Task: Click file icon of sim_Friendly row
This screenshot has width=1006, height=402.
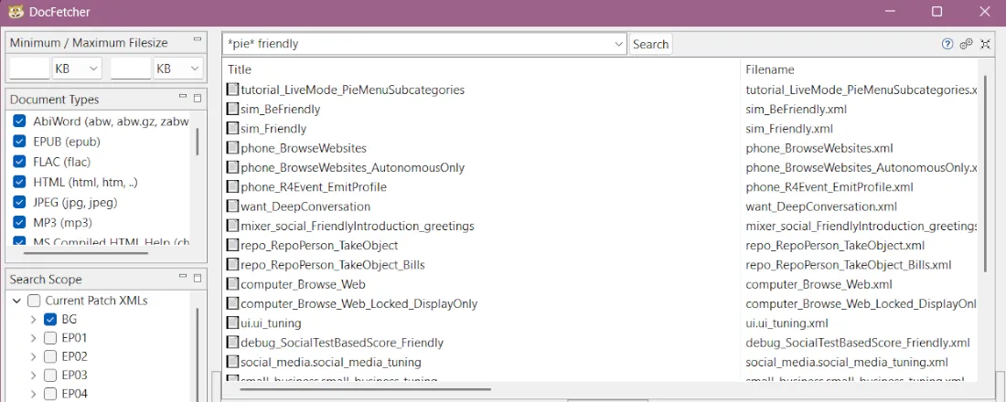Action: (233, 128)
